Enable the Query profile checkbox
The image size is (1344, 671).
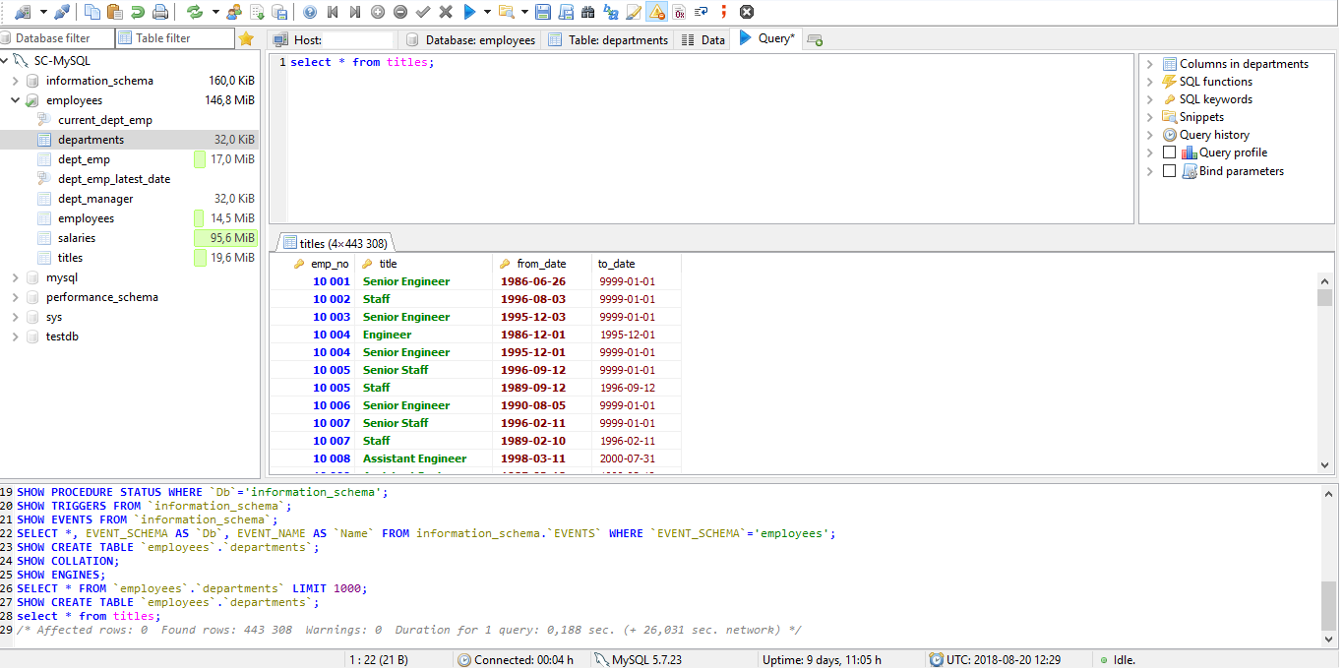(x=1169, y=152)
